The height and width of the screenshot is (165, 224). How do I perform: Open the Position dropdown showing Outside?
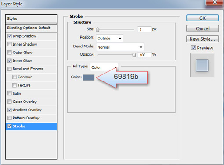[x=109, y=38]
